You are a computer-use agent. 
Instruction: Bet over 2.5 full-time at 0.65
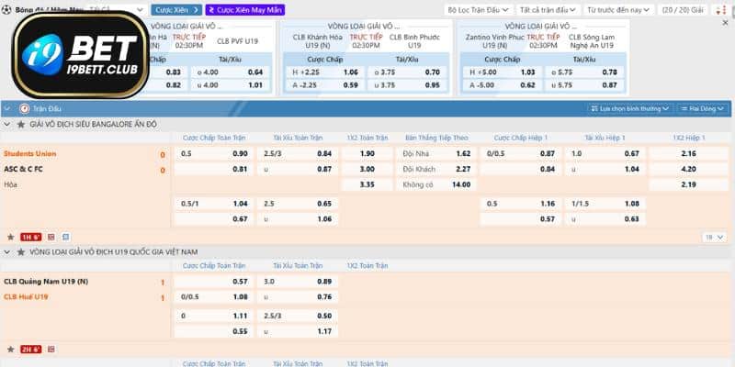pyautogui.click(x=298, y=204)
